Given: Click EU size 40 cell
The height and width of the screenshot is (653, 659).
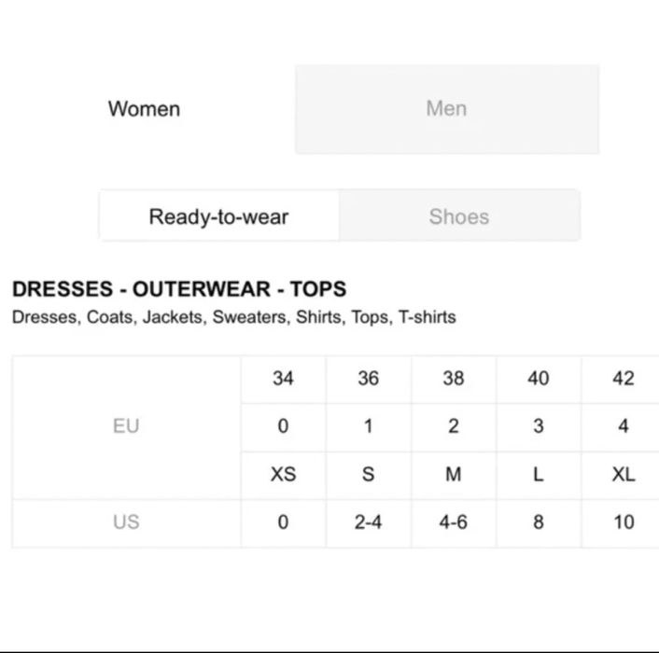Looking at the screenshot, I should 539,379.
